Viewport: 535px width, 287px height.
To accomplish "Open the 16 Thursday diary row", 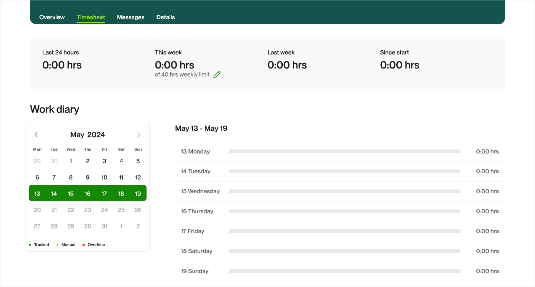I will 340,211.
